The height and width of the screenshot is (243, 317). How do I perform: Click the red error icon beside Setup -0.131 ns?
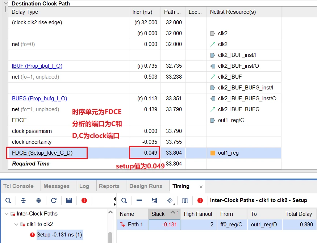[32, 235]
